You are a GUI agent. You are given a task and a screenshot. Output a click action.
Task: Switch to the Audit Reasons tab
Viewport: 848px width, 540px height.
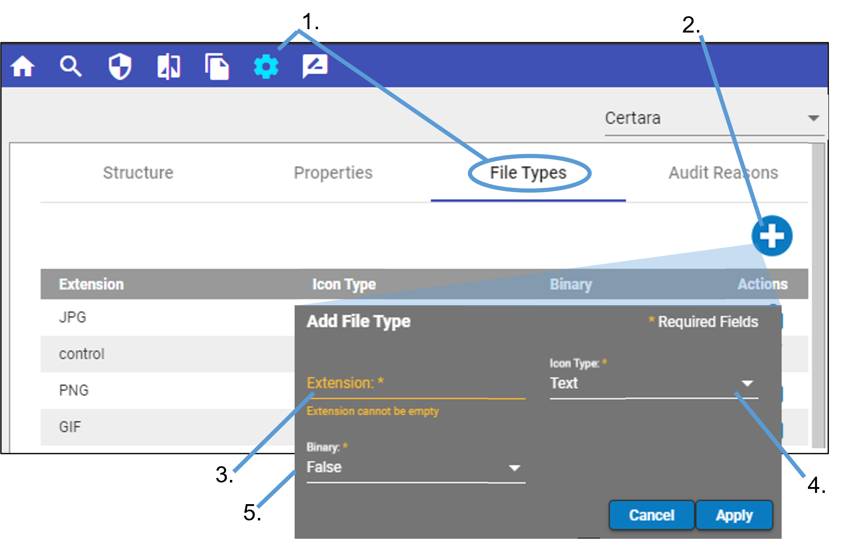click(x=724, y=173)
